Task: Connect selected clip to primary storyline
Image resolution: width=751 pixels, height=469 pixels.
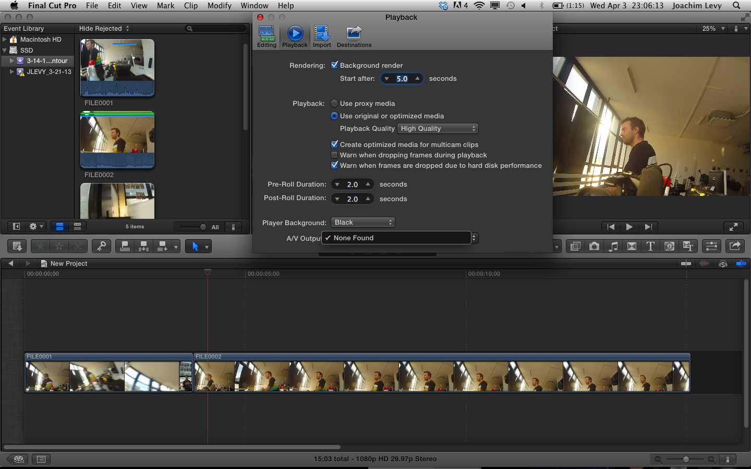Action: [x=125, y=246]
